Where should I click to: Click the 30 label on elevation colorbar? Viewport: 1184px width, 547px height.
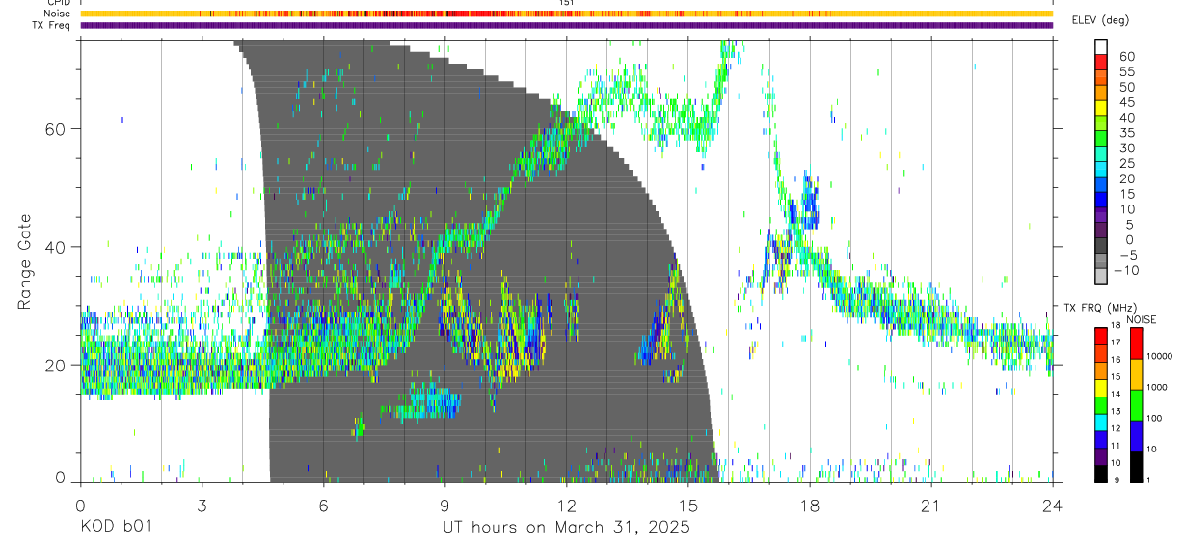1125,148
